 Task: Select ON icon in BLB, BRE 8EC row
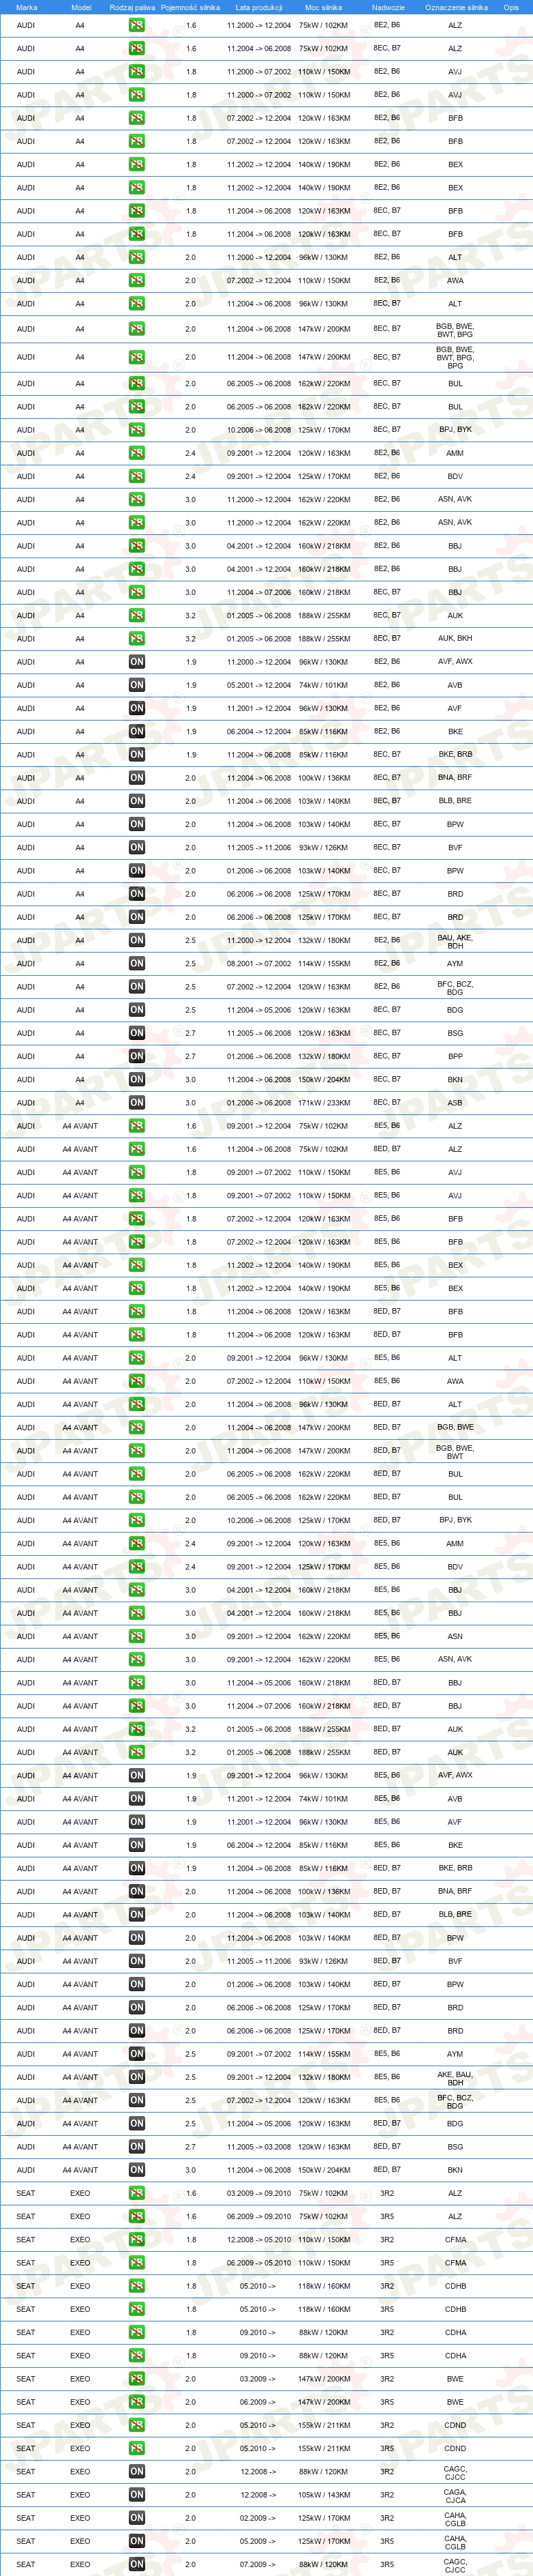click(x=137, y=801)
